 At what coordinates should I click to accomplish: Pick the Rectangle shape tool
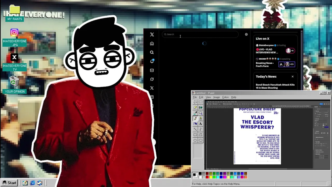[195, 135]
